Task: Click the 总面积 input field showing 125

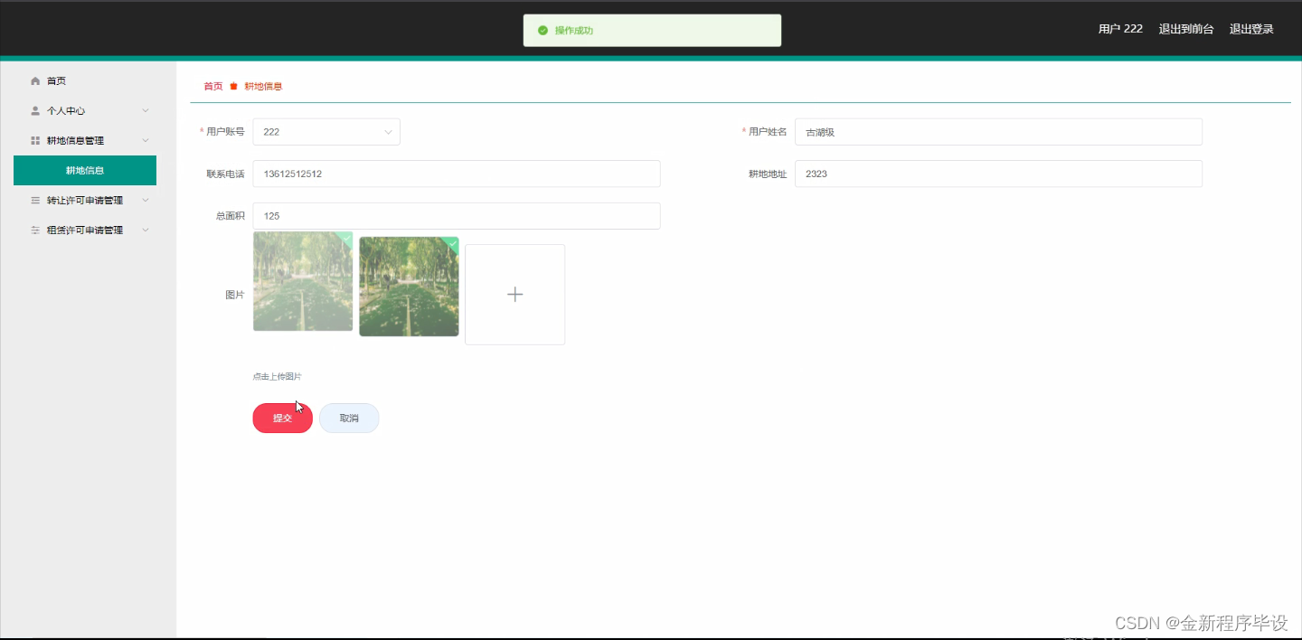Action: click(x=456, y=215)
